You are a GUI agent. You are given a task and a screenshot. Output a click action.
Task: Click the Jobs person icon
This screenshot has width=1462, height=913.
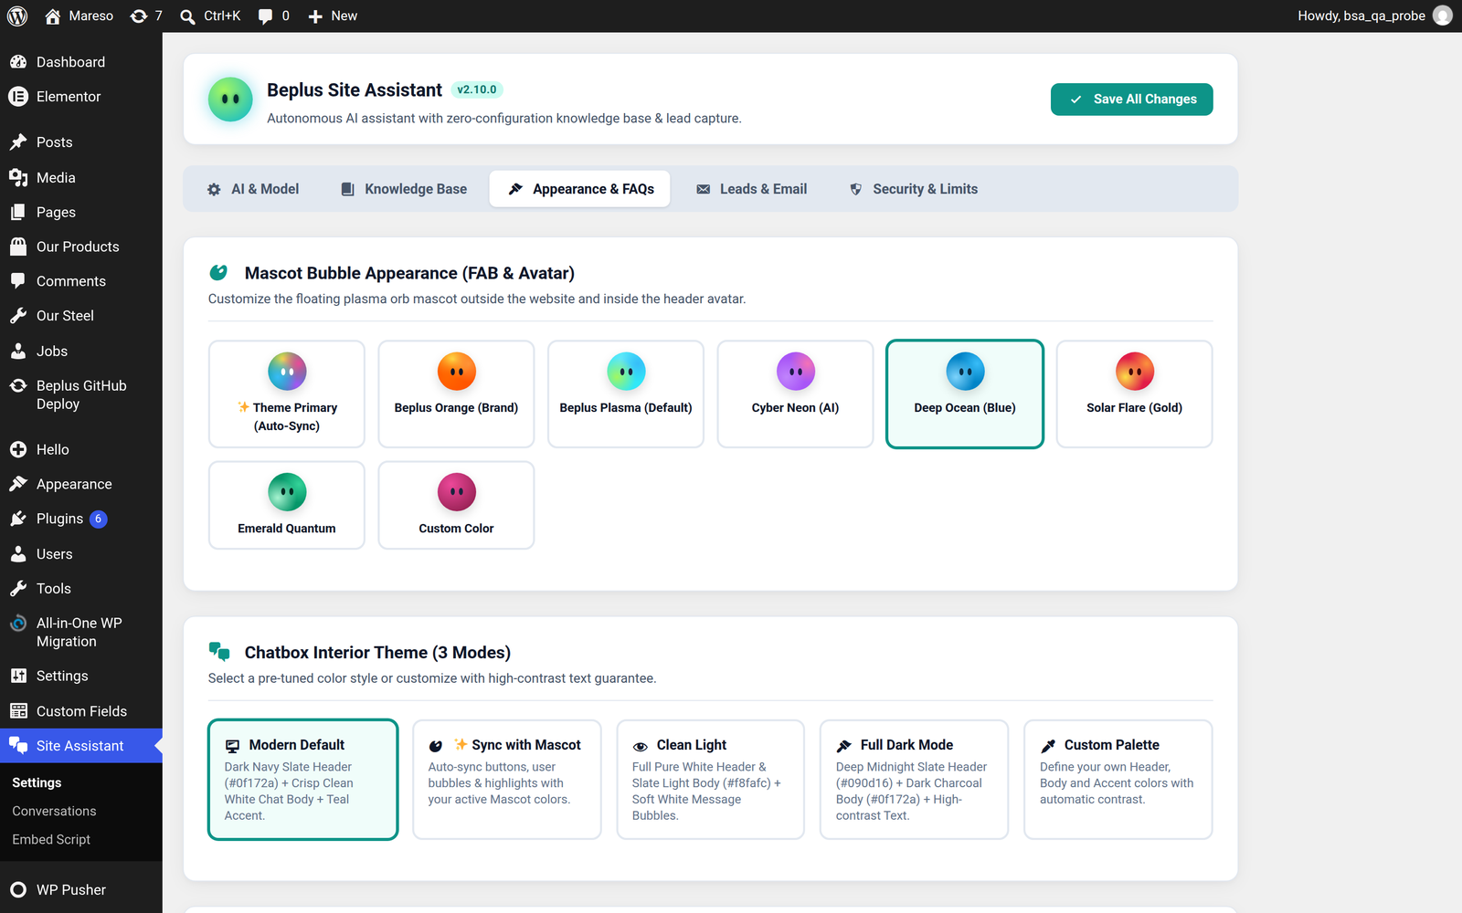(18, 351)
